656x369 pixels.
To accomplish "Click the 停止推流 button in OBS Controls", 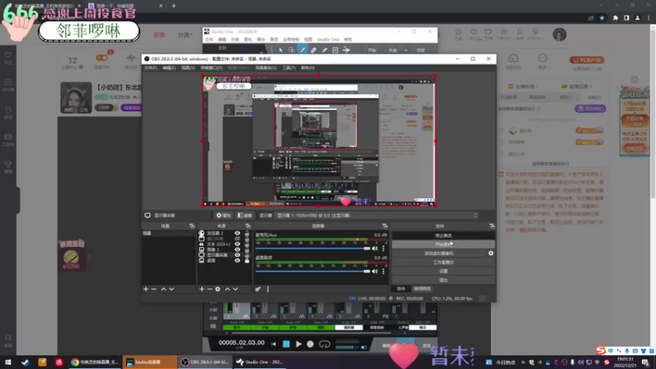I will [443, 235].
